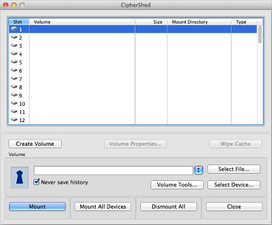Click Select Device... button
The image size is (272, 225).
[234, 184]
